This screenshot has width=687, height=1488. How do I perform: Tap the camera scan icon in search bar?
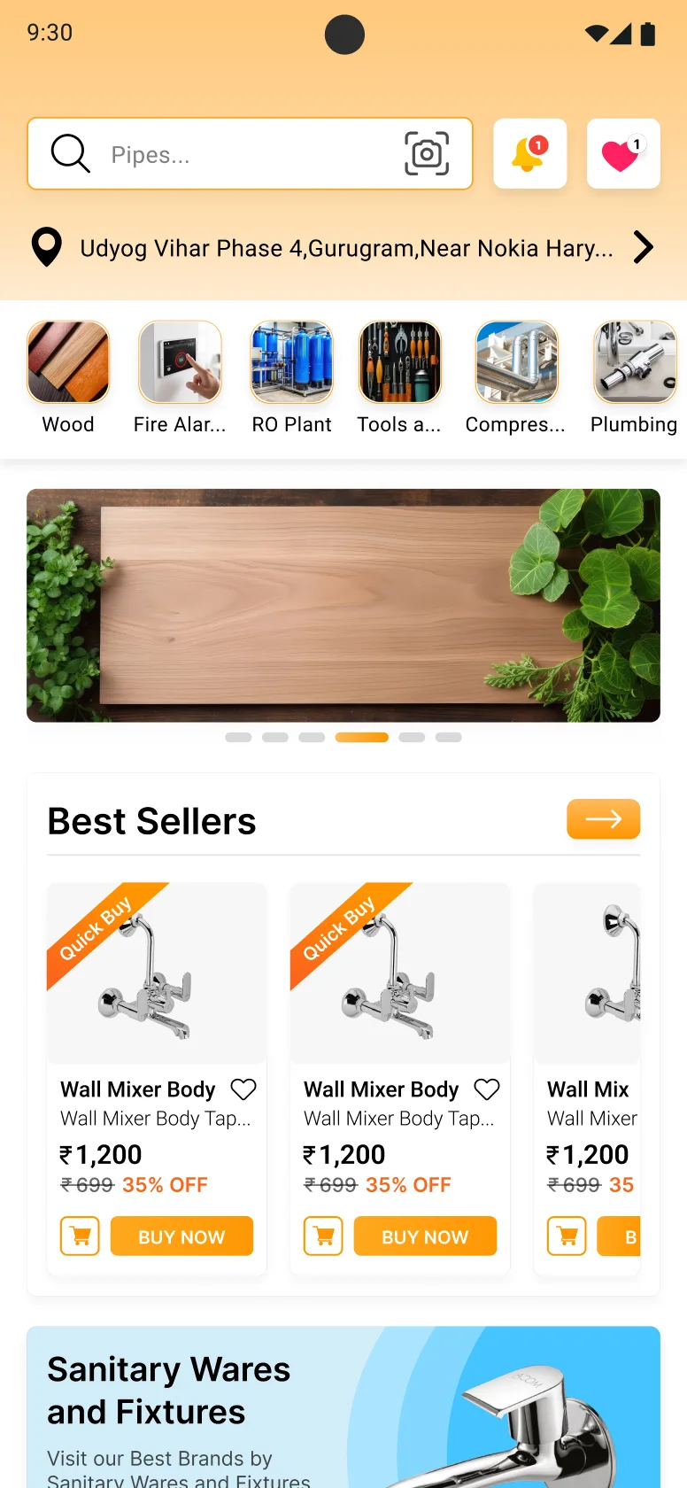[x=427, y=153]
